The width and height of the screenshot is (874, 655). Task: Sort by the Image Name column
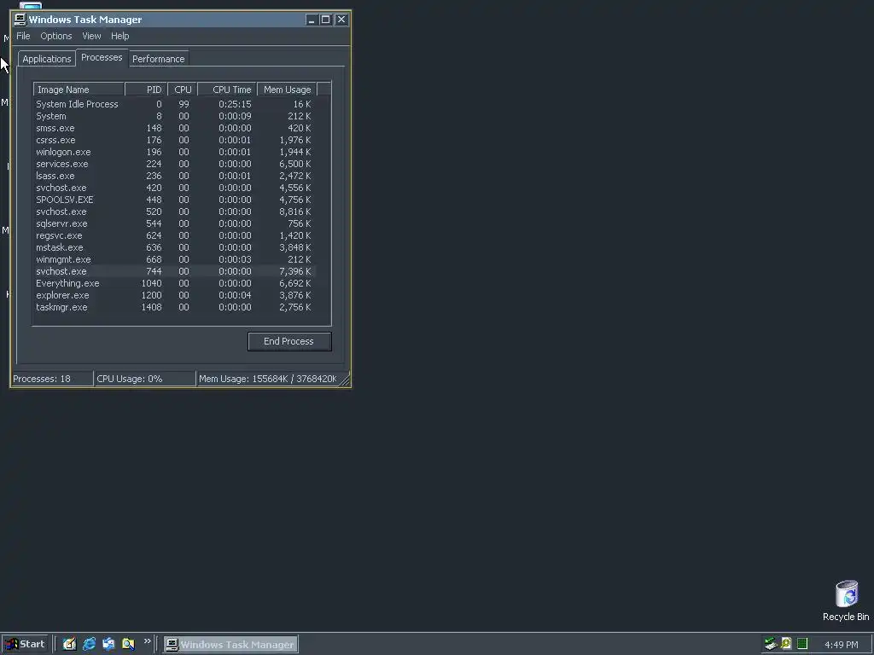79,90
